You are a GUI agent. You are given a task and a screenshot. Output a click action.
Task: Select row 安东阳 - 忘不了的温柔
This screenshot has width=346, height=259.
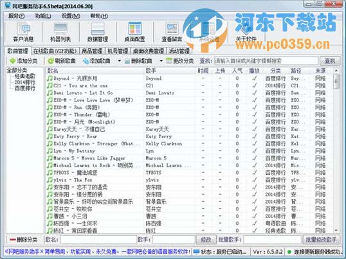pyautogui.click(x=189, y=187)
